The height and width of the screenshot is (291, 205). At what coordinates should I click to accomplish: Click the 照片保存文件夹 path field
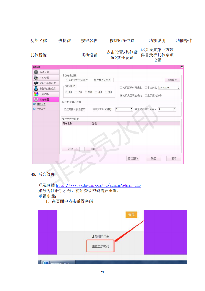[138, 80]
